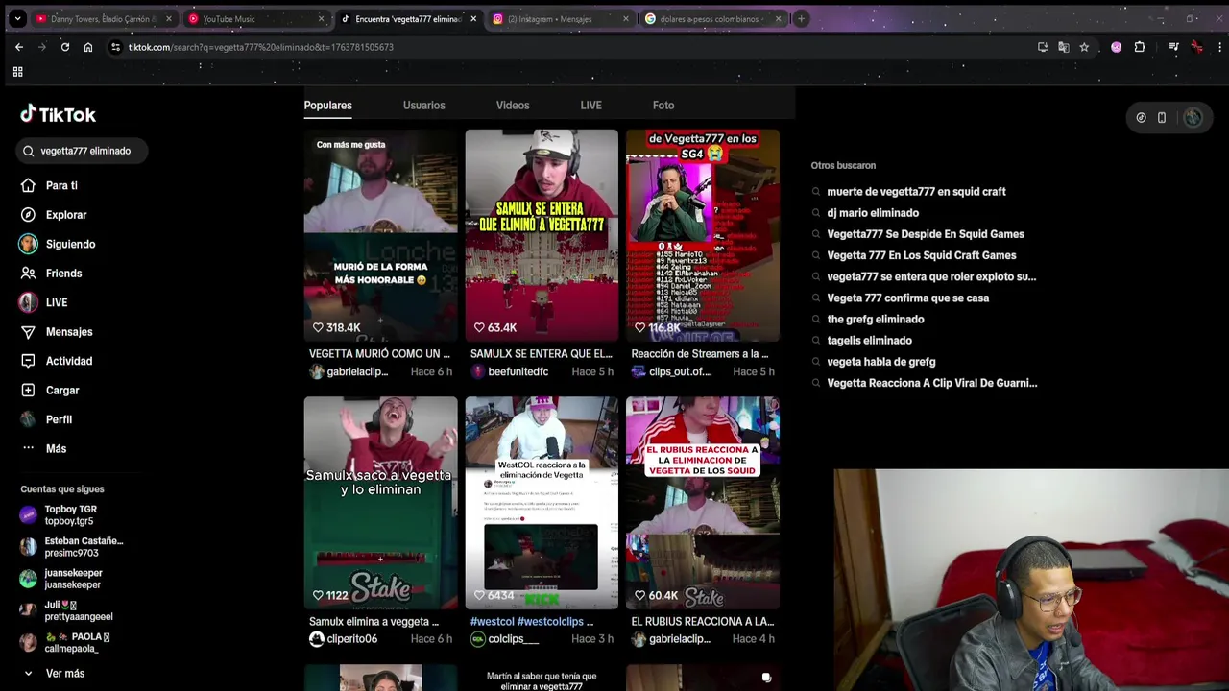Open a new browser tab

[801, 18]
